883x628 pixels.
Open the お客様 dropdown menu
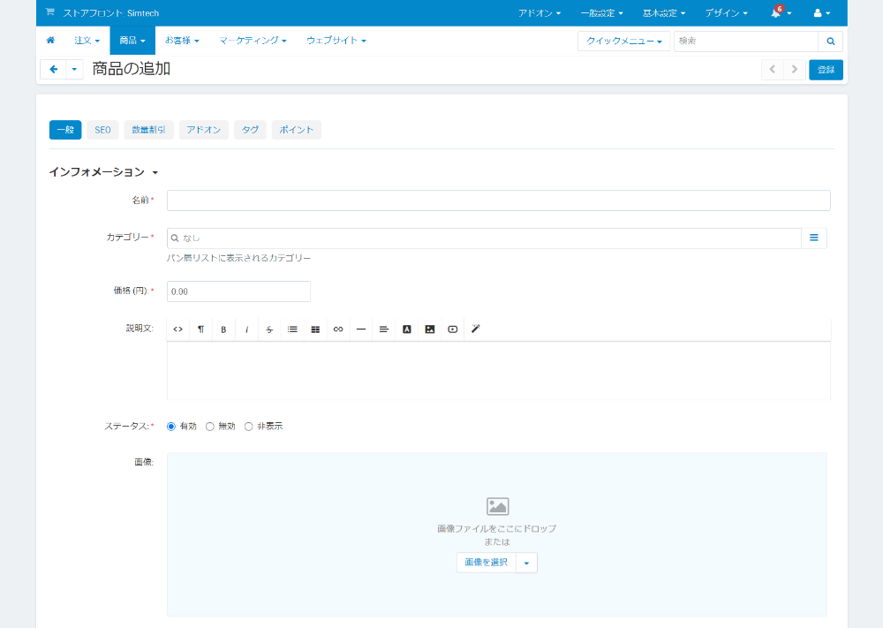click(x=182, y=41)
